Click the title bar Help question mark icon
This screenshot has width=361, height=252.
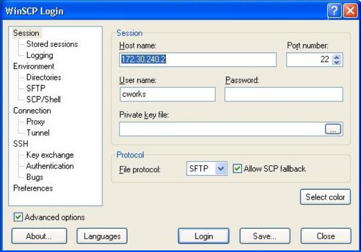(334, 11)
